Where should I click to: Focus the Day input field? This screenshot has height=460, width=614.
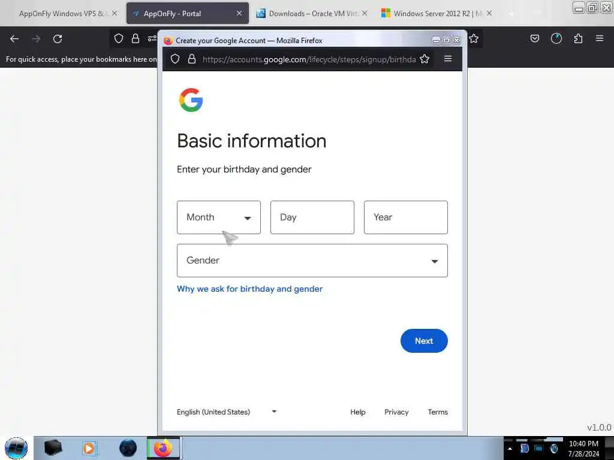click(x=312, y=217)
